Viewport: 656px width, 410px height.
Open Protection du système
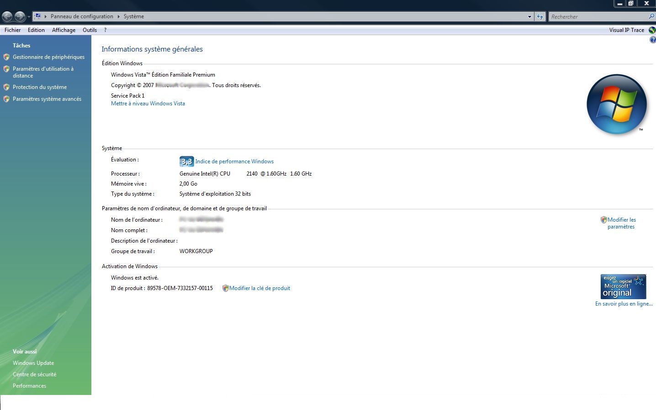[x=40, y=87]
